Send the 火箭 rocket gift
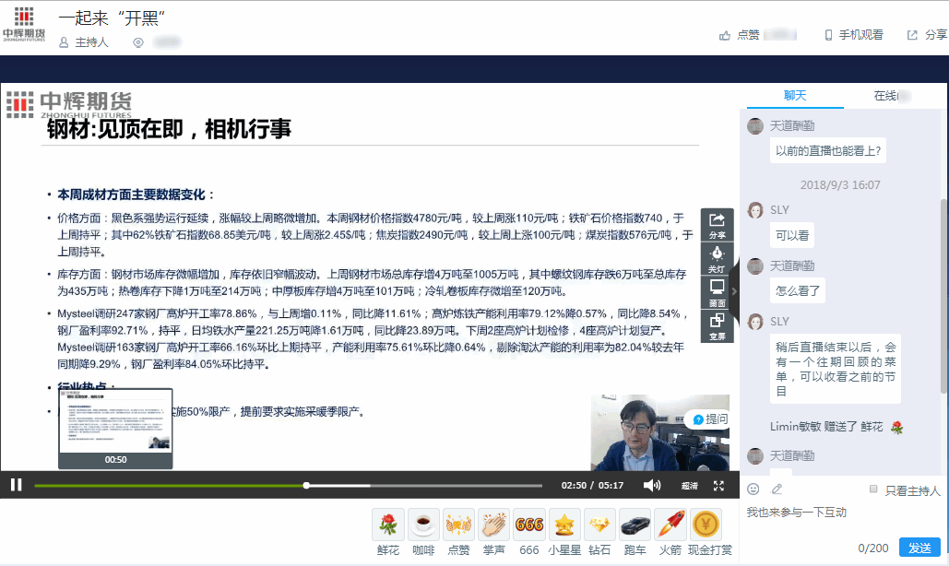Viewport: 949px width, 566px height. point(670,532)
